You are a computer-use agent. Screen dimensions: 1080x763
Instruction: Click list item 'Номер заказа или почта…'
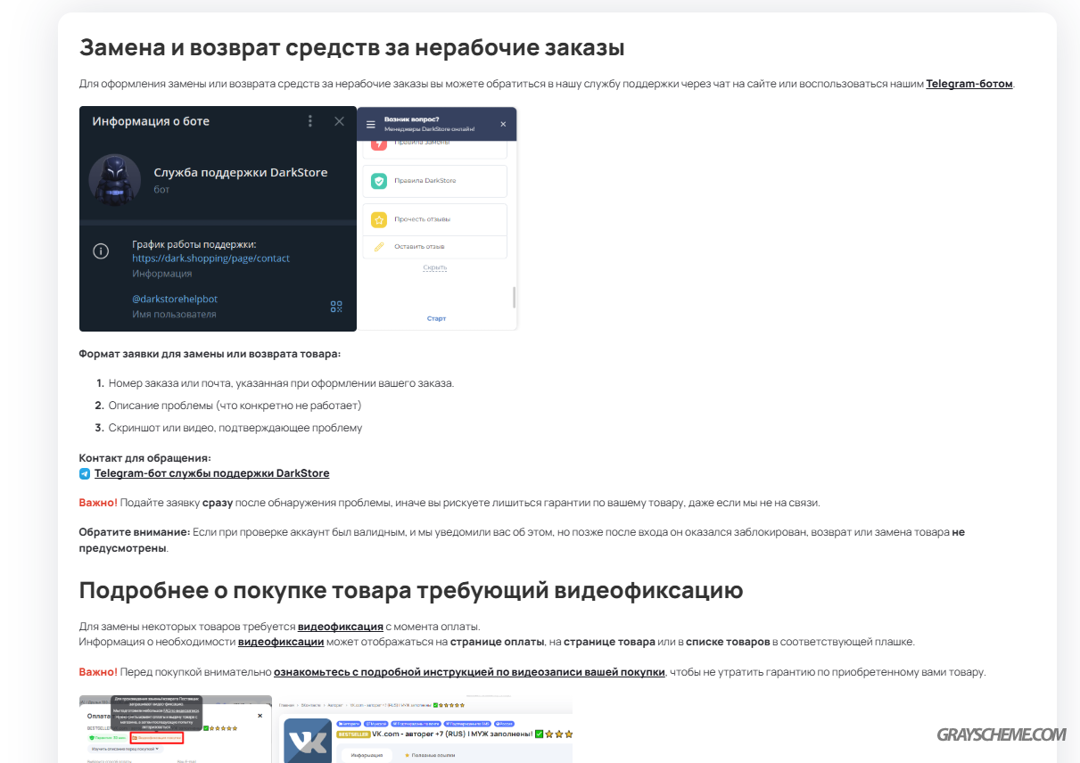(x=282, y=383)
